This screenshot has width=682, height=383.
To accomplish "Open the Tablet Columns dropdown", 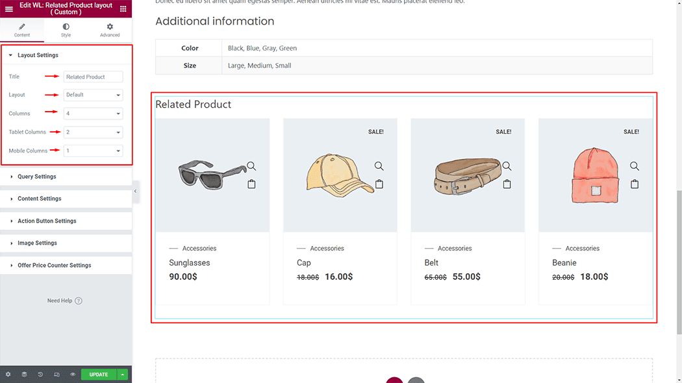I will 94,132.
